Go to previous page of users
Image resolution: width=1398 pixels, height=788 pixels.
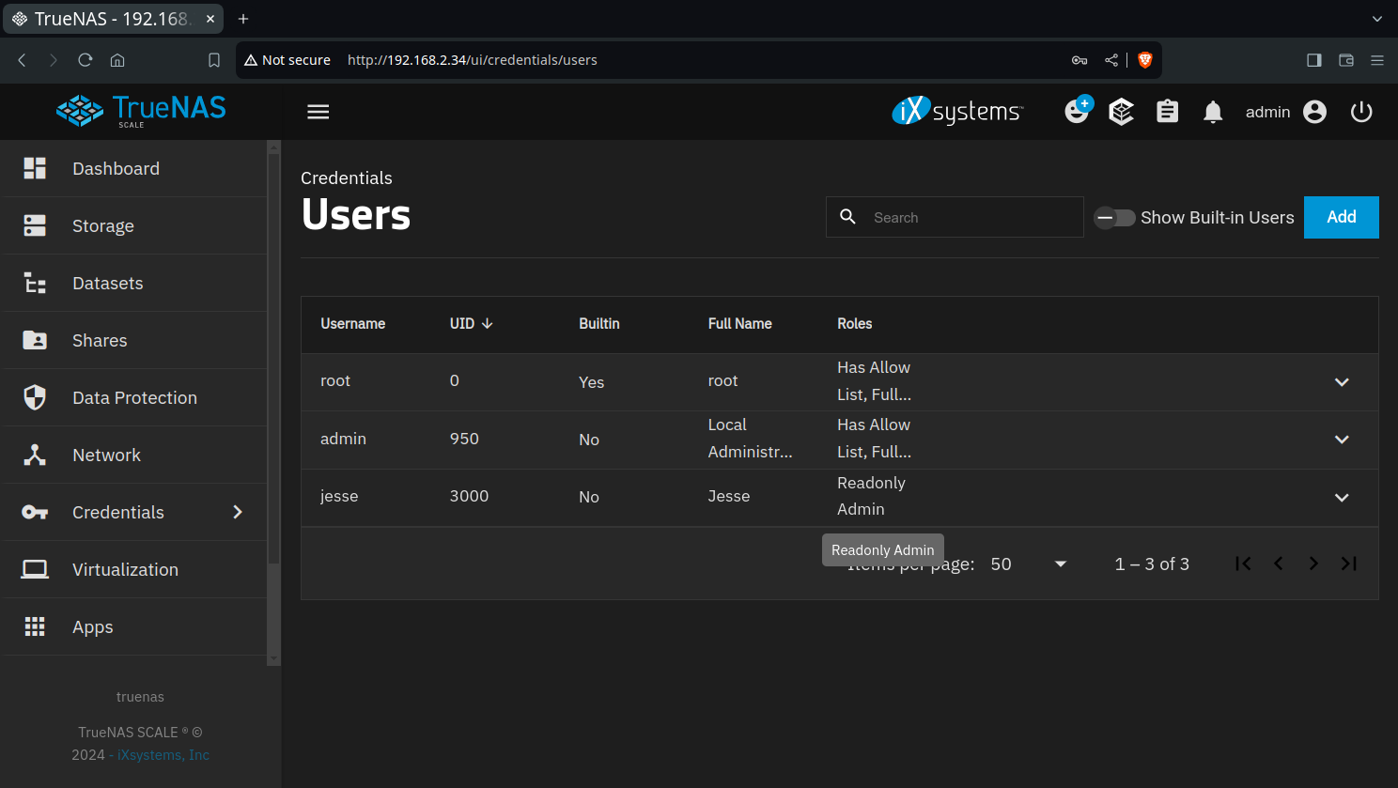[x=1279, y=564]
